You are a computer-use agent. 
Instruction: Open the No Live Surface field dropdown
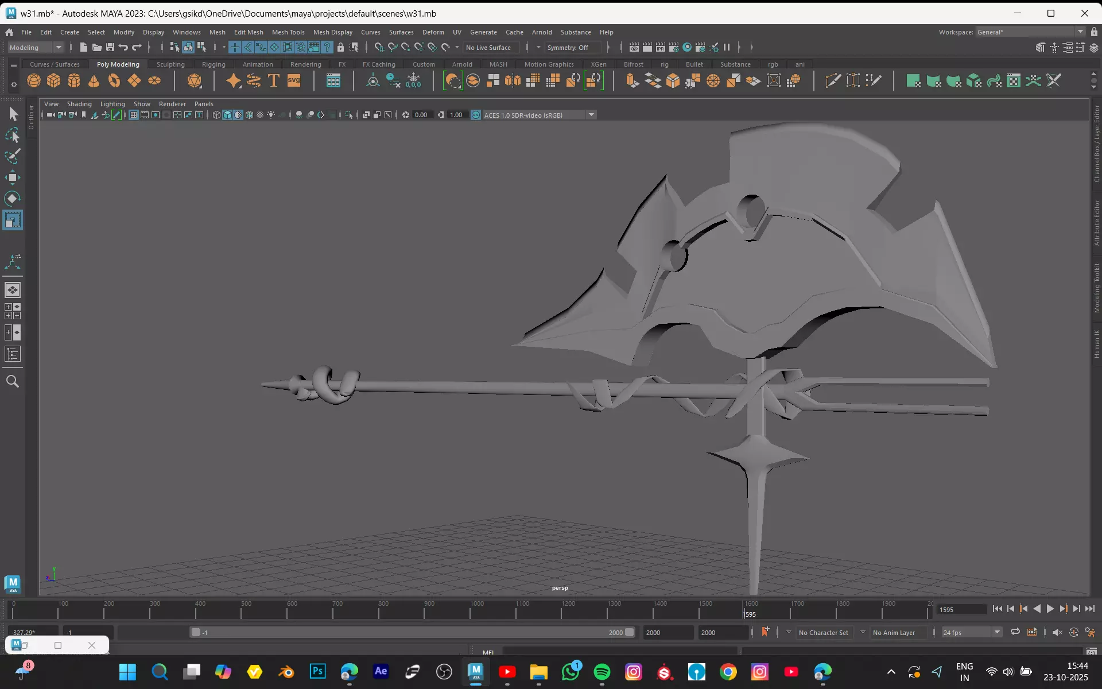click(x=491, y=48)
